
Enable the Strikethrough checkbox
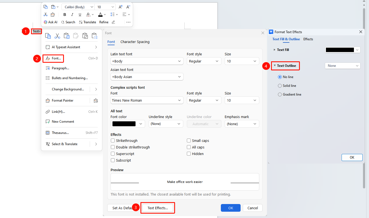click(113, 140)
